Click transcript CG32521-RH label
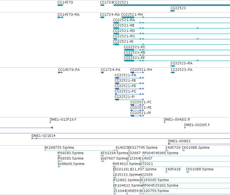Image resolution: width=230 pixels, height=195 pixels. pyautogui.click(x=132, y=15)
